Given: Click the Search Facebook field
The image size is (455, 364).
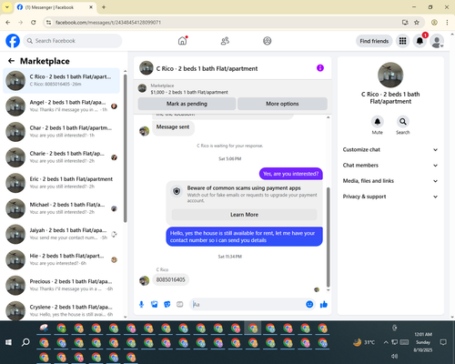Looking at the screenshot, I should click(x=73, y=41).
